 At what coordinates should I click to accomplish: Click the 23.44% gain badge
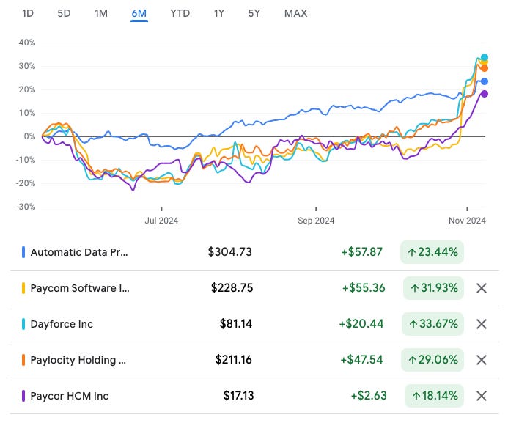point(432,252)
